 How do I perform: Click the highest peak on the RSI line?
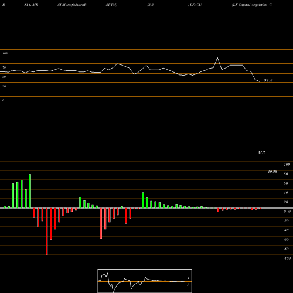pyautogui.click(x=217, y=58)
